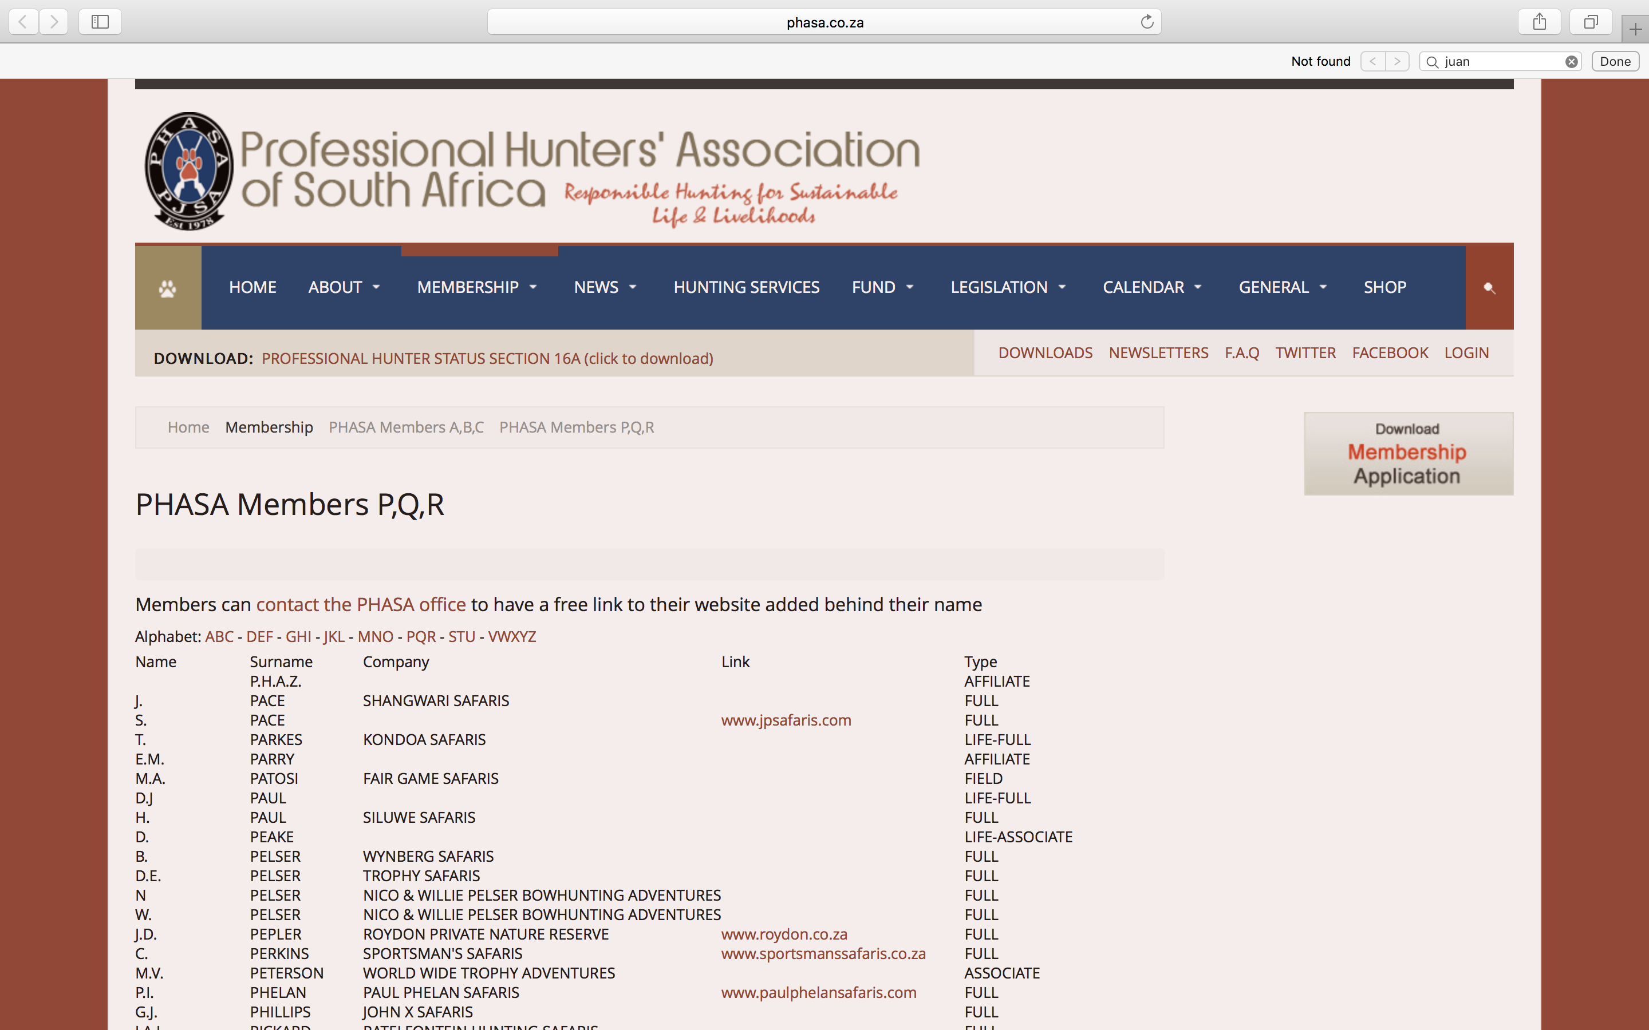
Task: Visit the TWITTER link
Action: 1305,353
